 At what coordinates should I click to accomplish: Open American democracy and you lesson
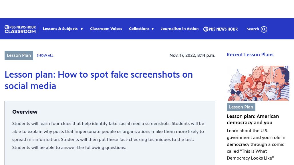pyautogui.click(x=253, y=119)
